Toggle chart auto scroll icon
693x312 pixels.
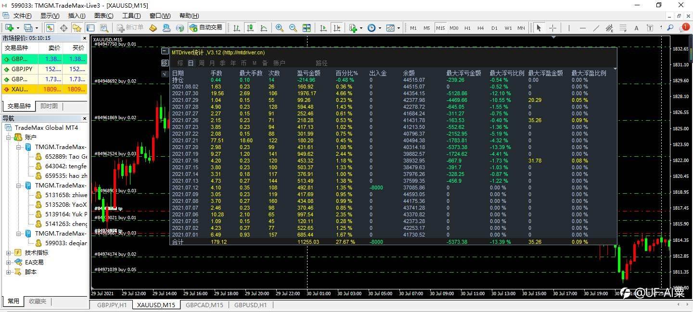tap(323, 28)
